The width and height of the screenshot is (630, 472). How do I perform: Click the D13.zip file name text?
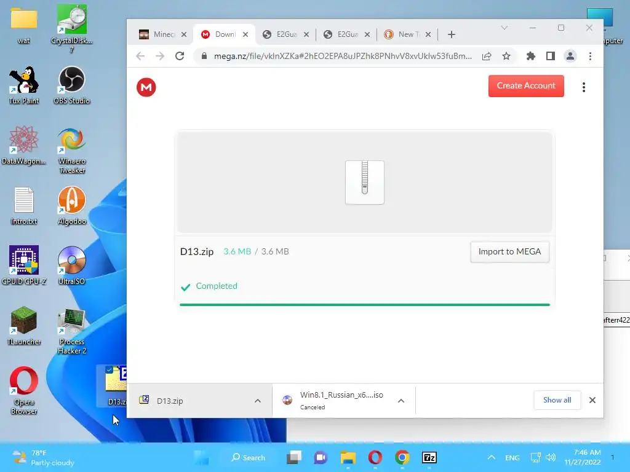197,251
